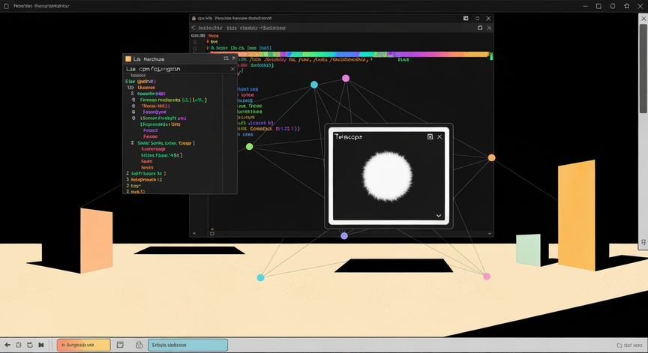Select the orange graph node right of Telescope
Image resolution: width=648 pixels, height=353 pixels.
point(491,157)
